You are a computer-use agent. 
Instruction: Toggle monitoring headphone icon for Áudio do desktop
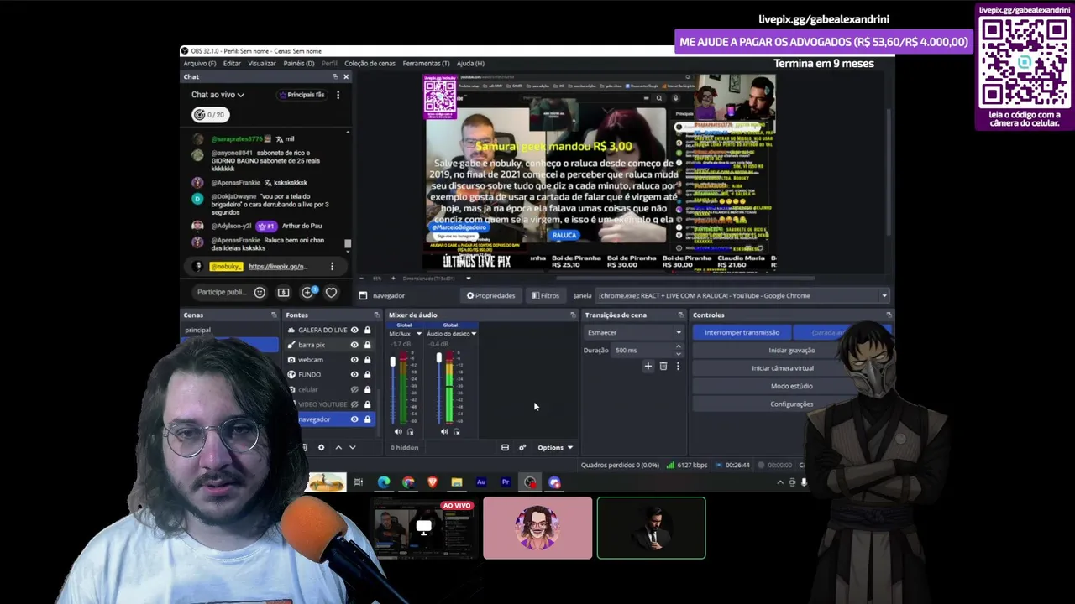point(456,431)
